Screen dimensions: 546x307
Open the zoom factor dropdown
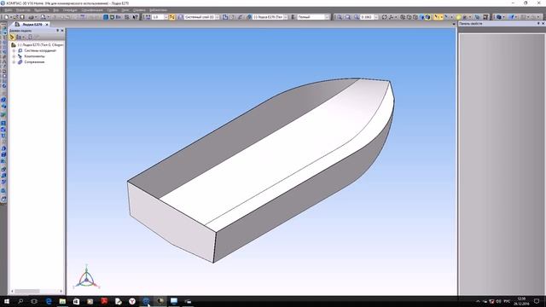375,17
